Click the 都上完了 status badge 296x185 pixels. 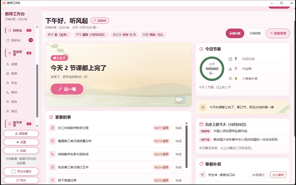[x=59, y=58]
